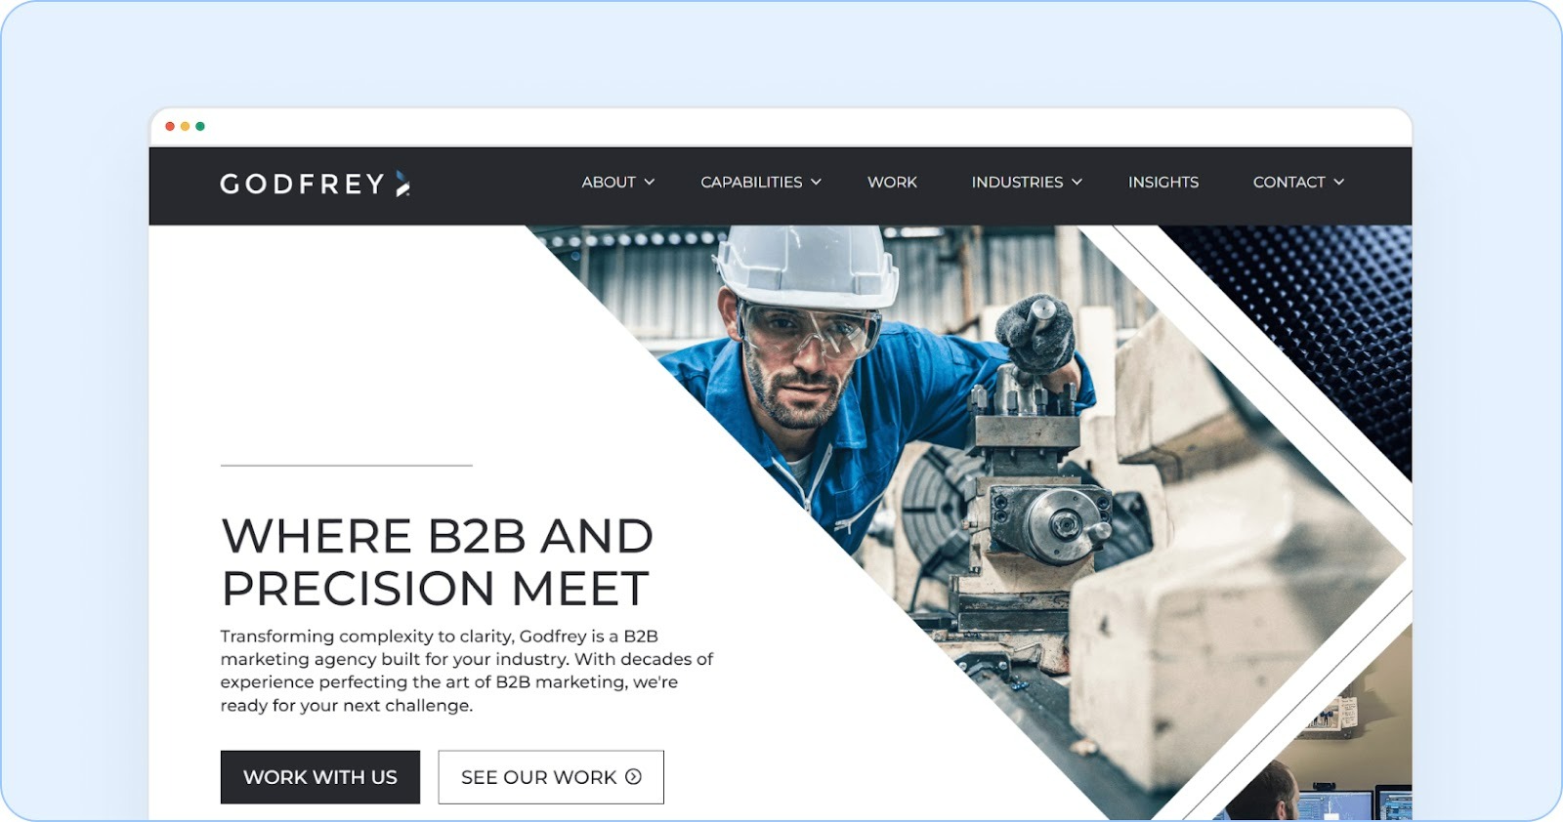Click the yellow window dot
This screenshot has width=1563, height=822.
point(185,126)
